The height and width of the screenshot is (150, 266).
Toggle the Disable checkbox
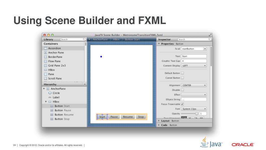(x=182, y=90)
